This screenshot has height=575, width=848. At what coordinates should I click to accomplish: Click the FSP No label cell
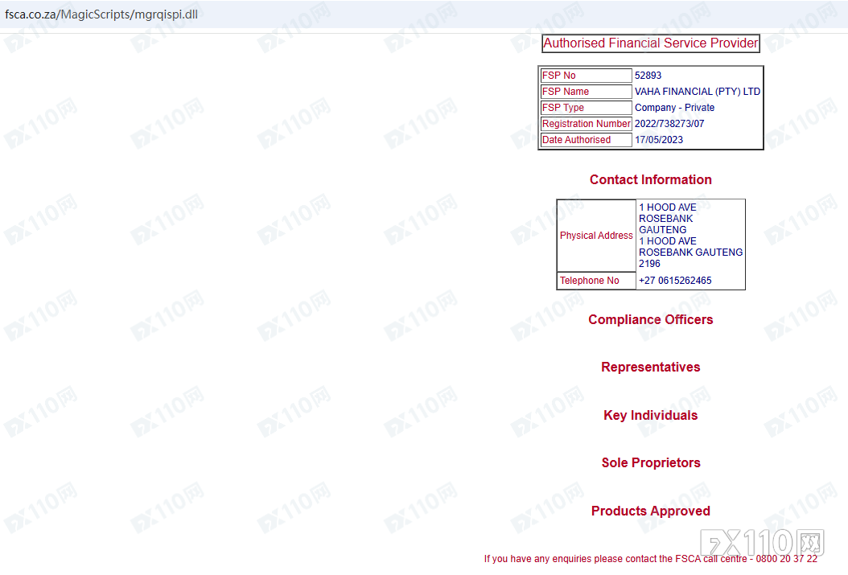pos(586,76)
